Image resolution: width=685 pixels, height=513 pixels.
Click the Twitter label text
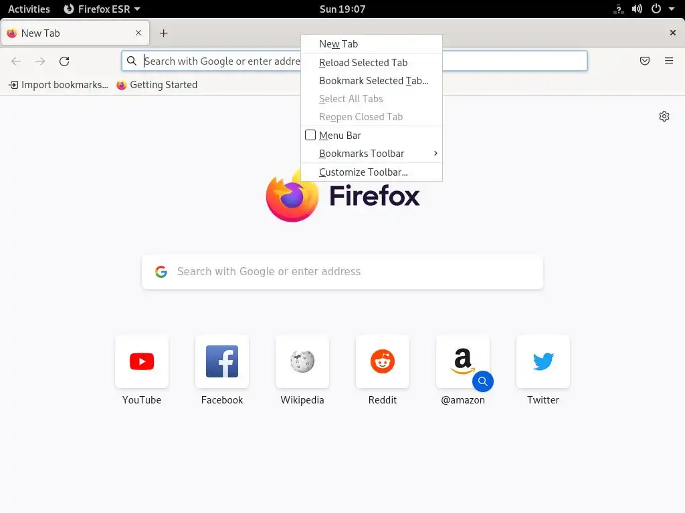point(543,400)
